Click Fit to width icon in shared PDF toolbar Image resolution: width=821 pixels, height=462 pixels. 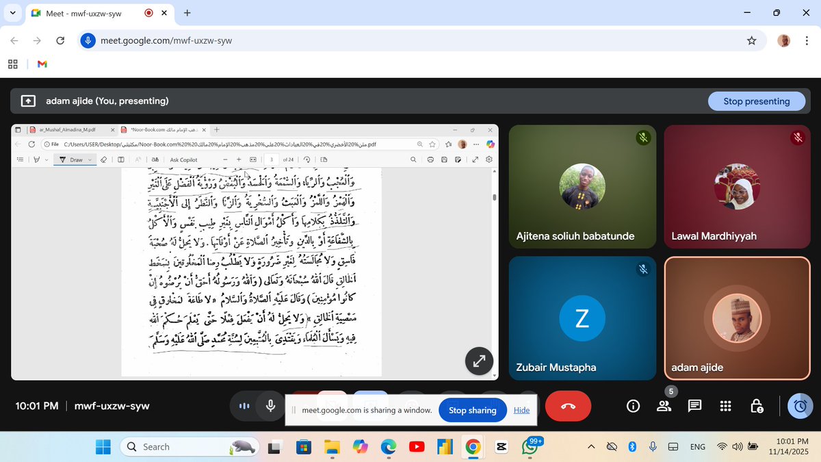(x=252, y=159)
